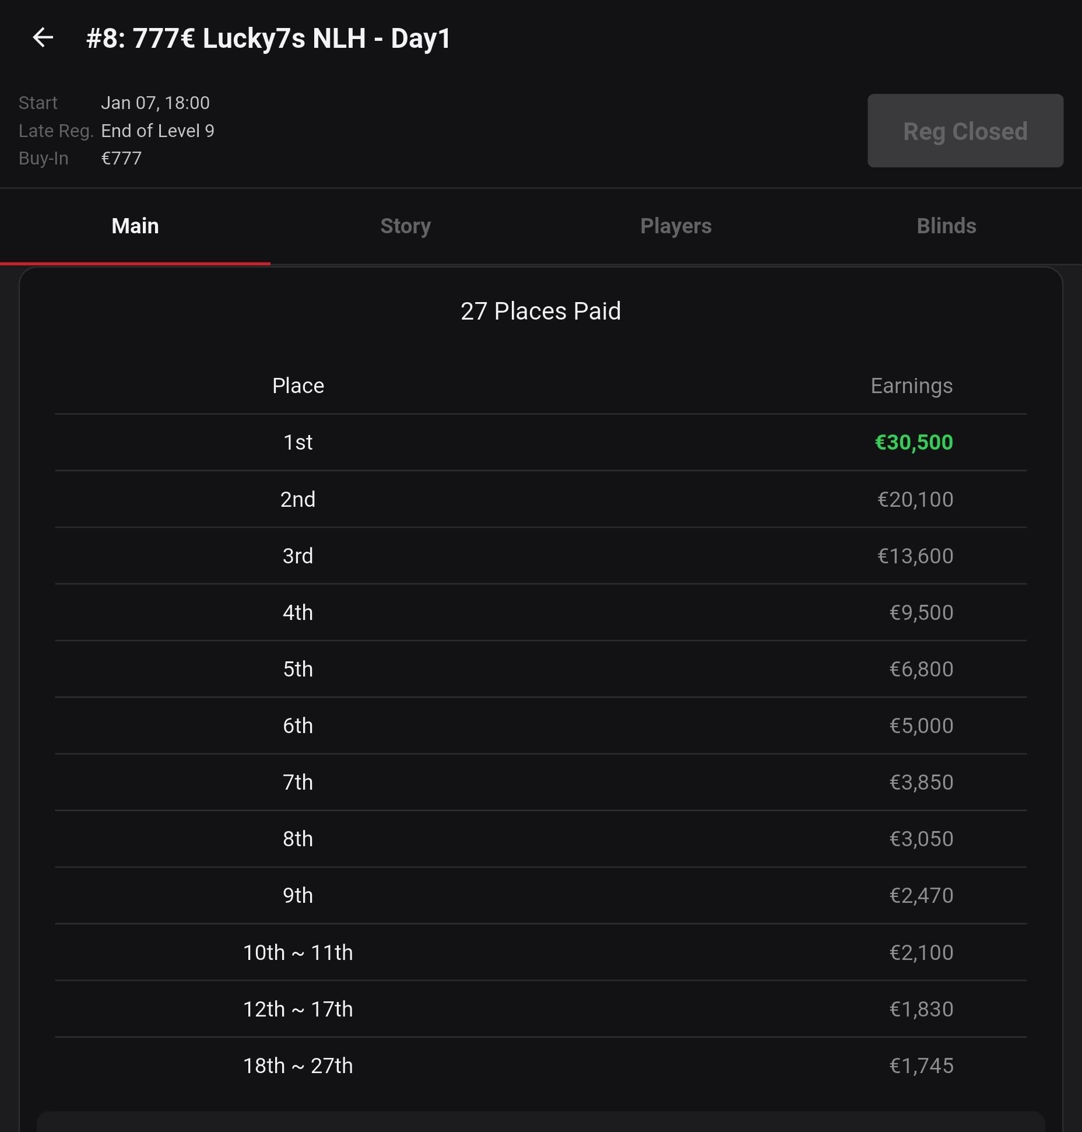Open the Players tab
The width and height of the screenshot is (1082, 1132).
[x=676, y=226]
